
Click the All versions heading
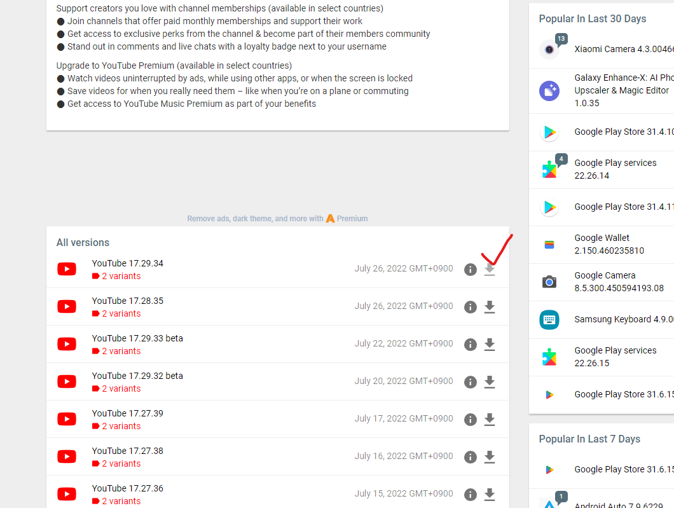[83, 242]
